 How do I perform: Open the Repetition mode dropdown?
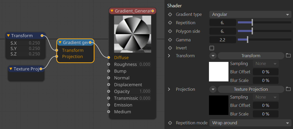(250, 123)
